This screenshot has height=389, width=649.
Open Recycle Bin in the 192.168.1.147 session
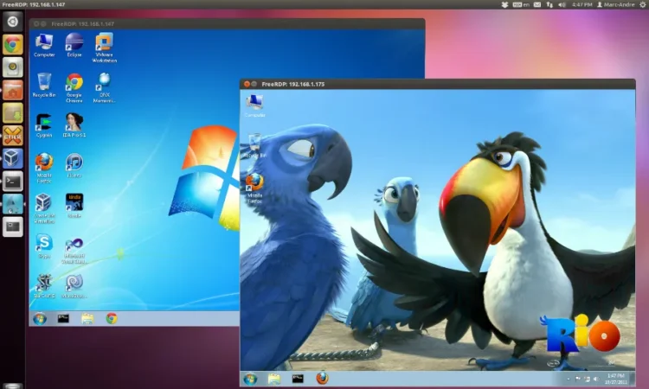tap(43, 83)
